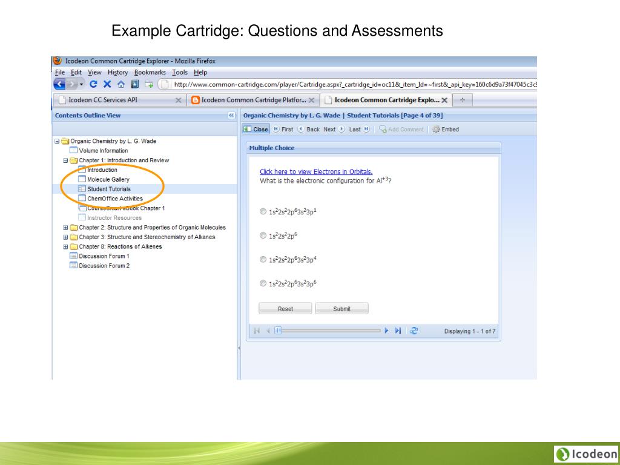Go to last question in pager
The image size is (620, 465).
[398, 331]
